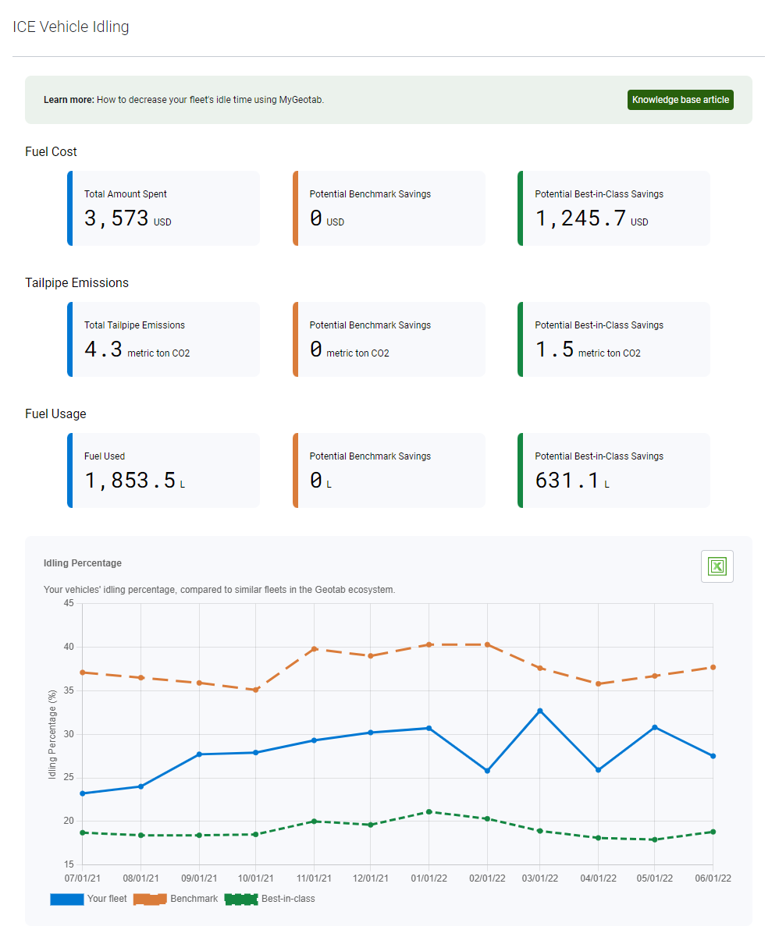Open the Knowledge base article
Image resolution: width=779 pixels, height=944 pixels.
tap(680, 100)
